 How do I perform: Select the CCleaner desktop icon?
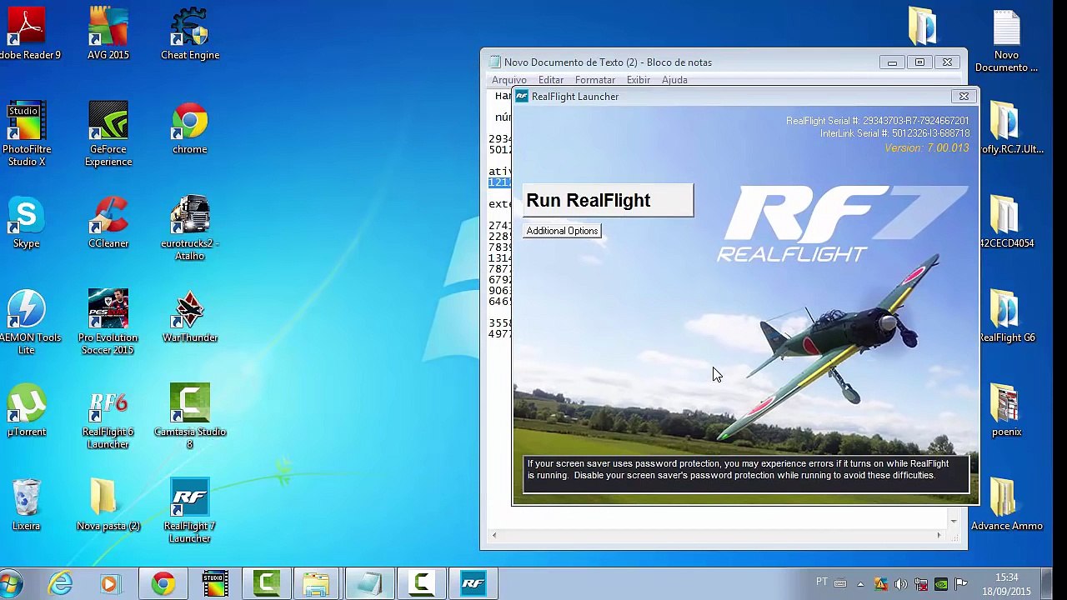click(108, 223)
